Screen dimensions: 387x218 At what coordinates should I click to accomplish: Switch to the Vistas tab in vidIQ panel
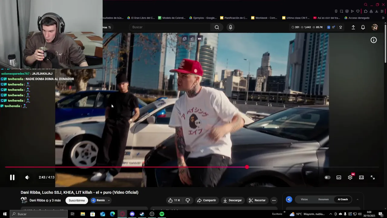click(304, 200)
